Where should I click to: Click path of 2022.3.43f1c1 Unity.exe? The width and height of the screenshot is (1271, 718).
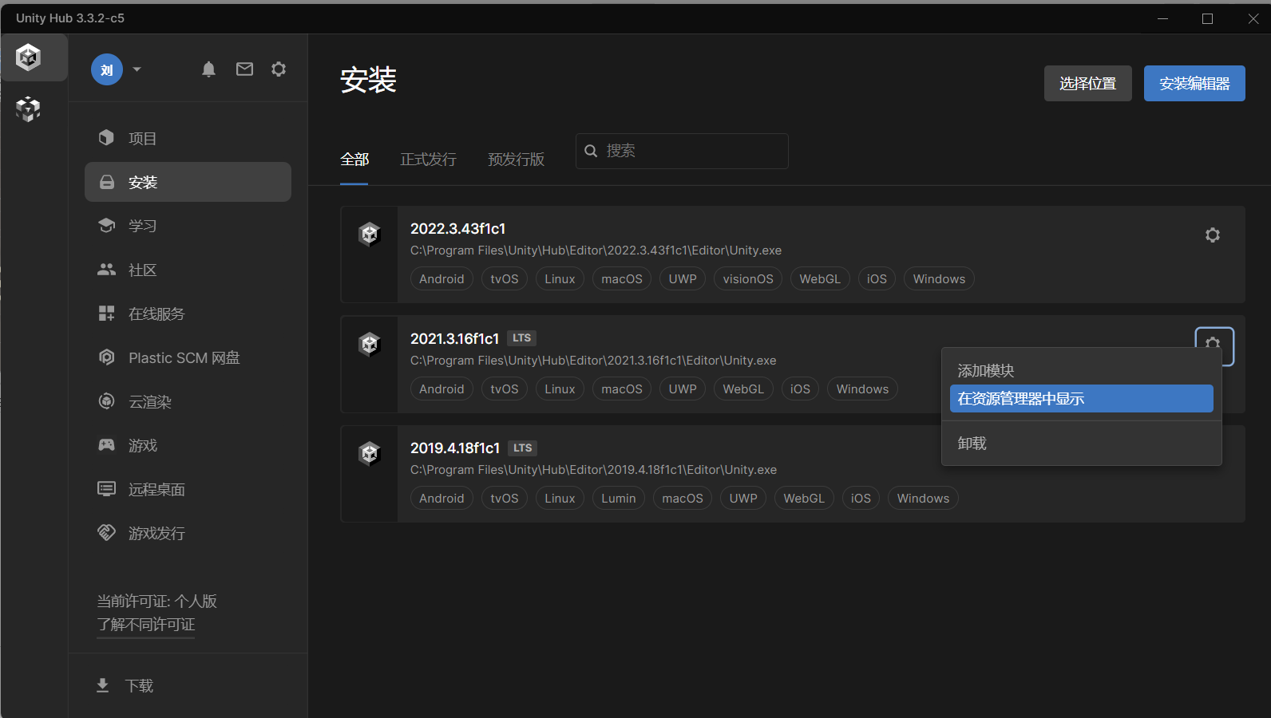596,251
